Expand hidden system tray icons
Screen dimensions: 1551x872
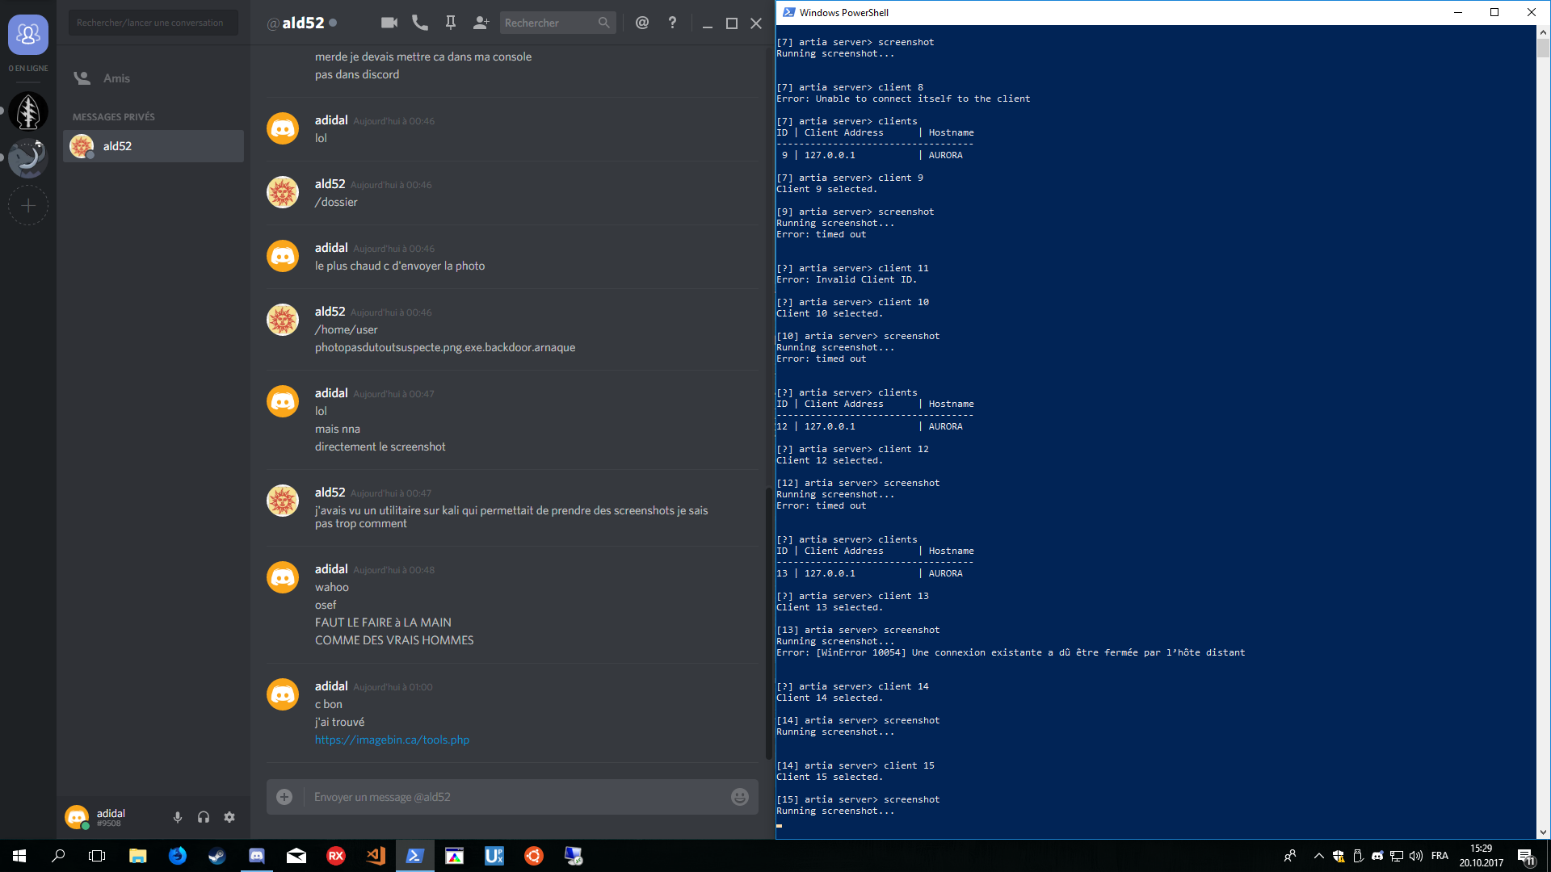(x=1319, y=856)
